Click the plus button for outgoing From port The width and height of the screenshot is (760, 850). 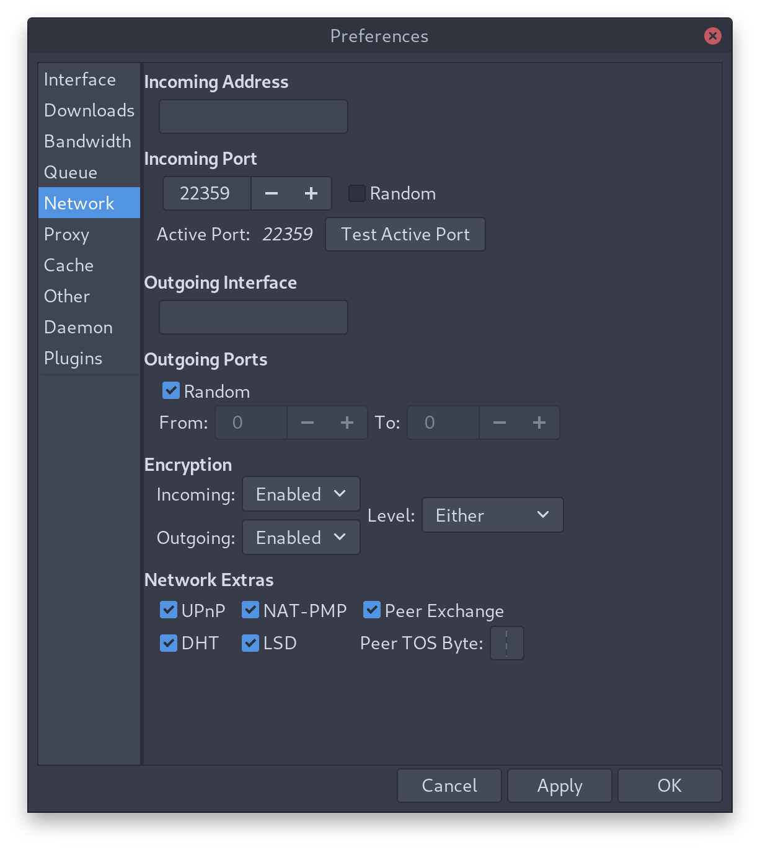pos(347,423)
